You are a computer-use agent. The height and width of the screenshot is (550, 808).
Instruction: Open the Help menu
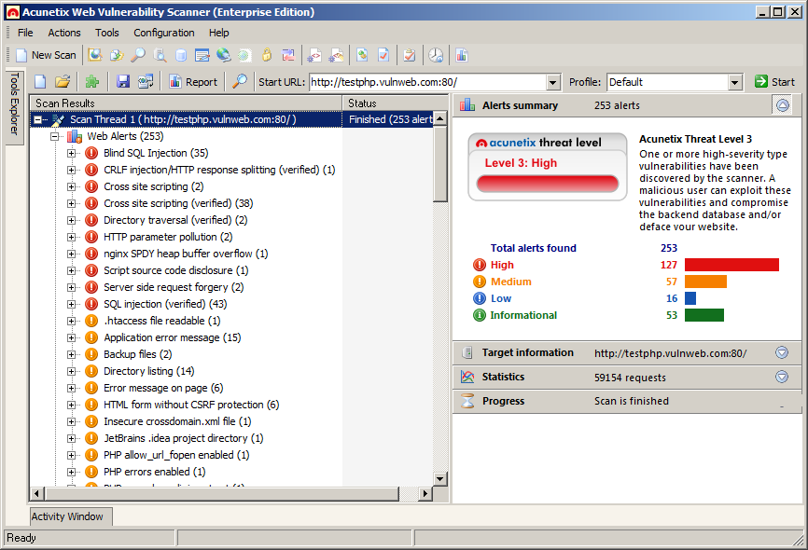[219, 33]
